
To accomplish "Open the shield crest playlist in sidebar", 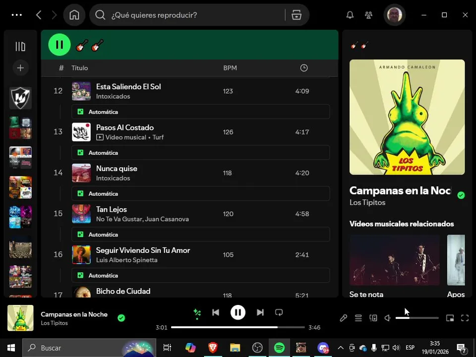I will pos(20,98).
